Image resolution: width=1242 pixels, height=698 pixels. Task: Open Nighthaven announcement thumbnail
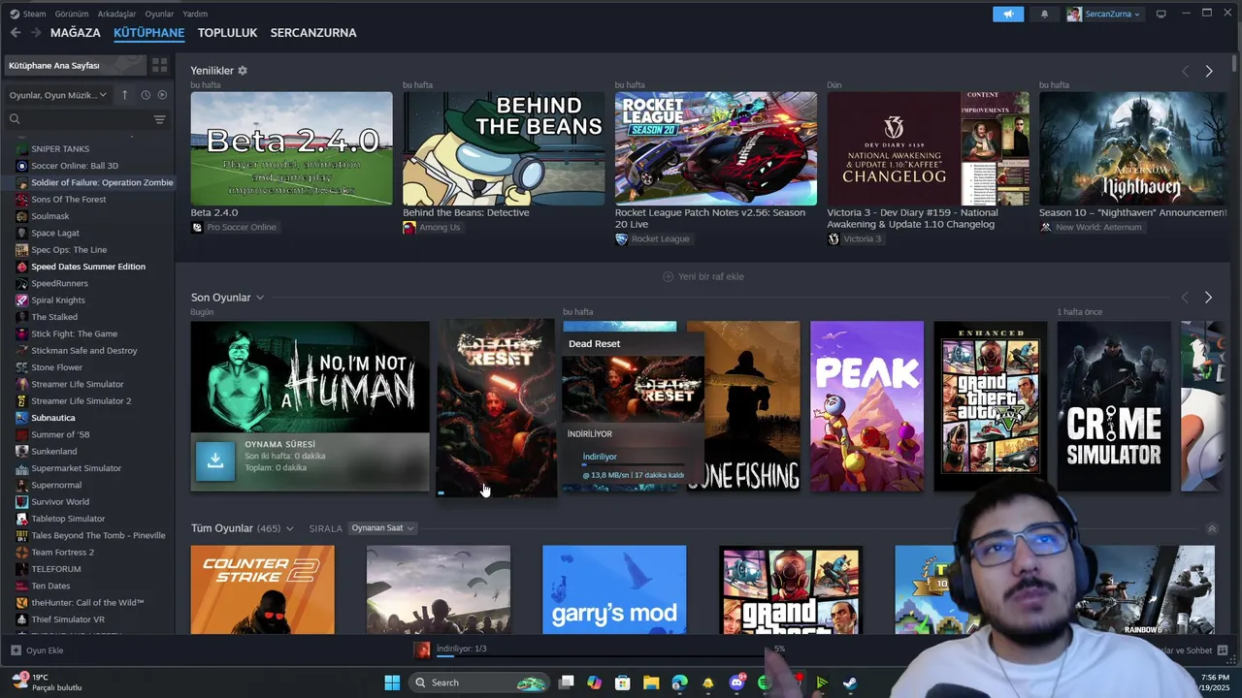pos(1133,148)
